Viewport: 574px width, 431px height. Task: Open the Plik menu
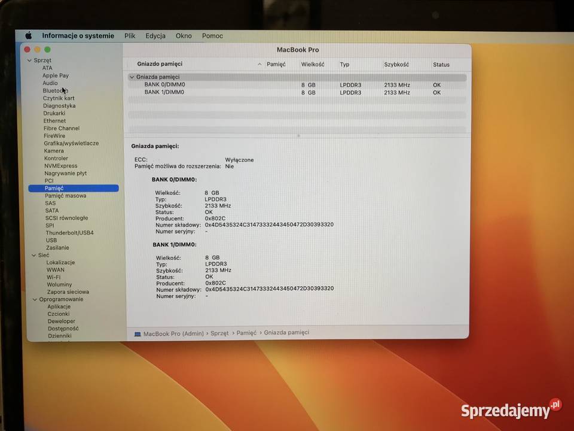(x=130, y=35)
